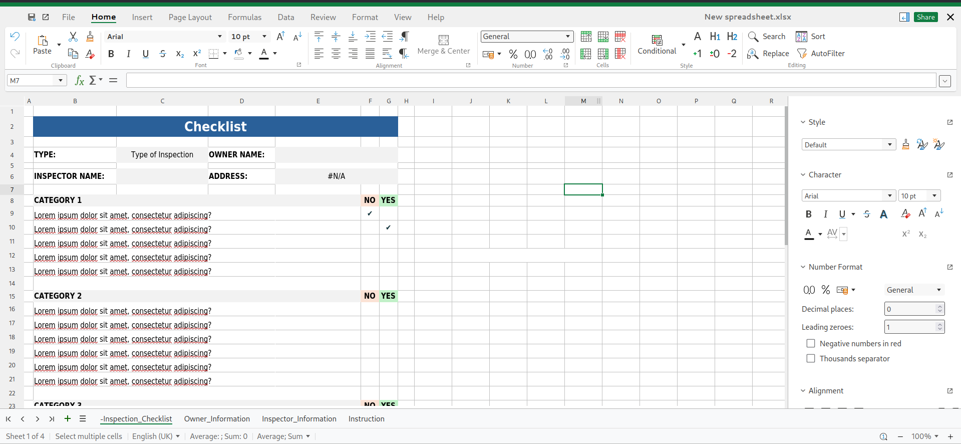Click the green Share button
961x444 pixels.
925,17
